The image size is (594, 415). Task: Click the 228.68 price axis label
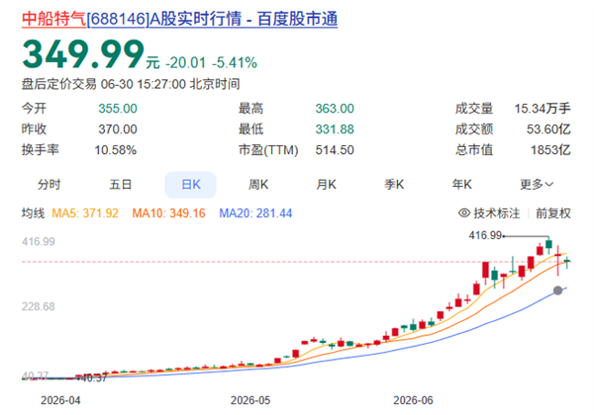[x=39, y=306]
